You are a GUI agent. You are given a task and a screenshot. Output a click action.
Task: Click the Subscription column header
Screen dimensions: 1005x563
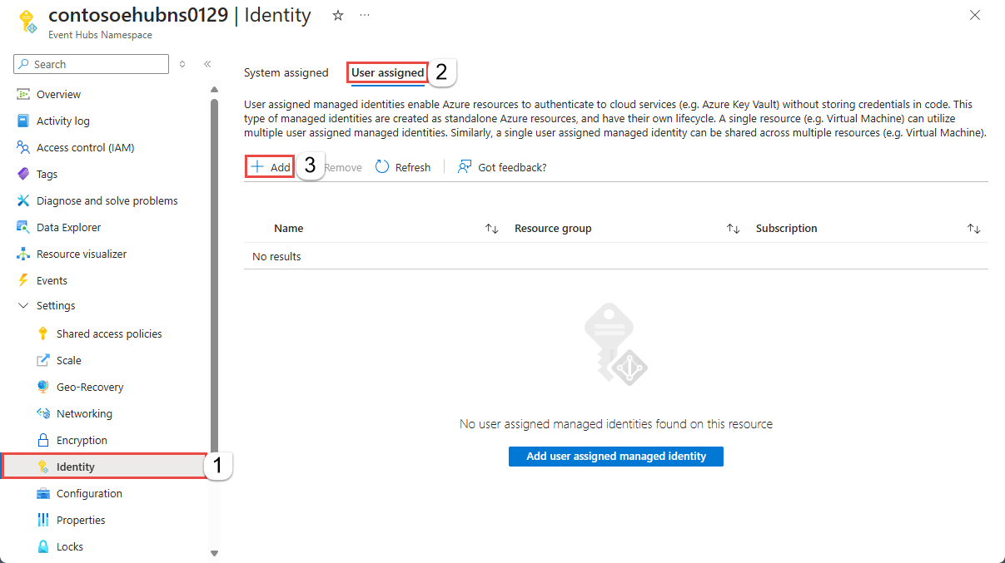tap(787, 228)
